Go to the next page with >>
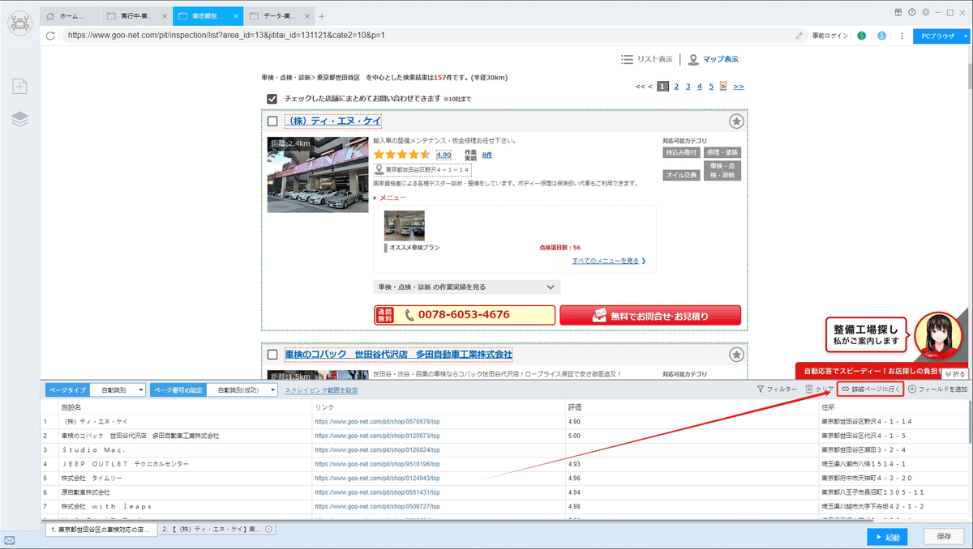The image size is (973, 549). (x=739, y=87)
